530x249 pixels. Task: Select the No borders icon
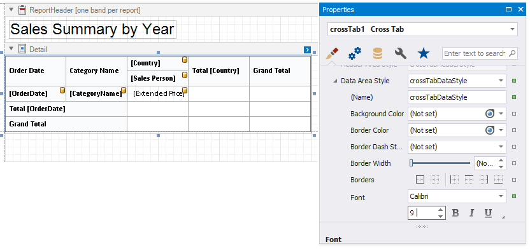pos(434,180)
